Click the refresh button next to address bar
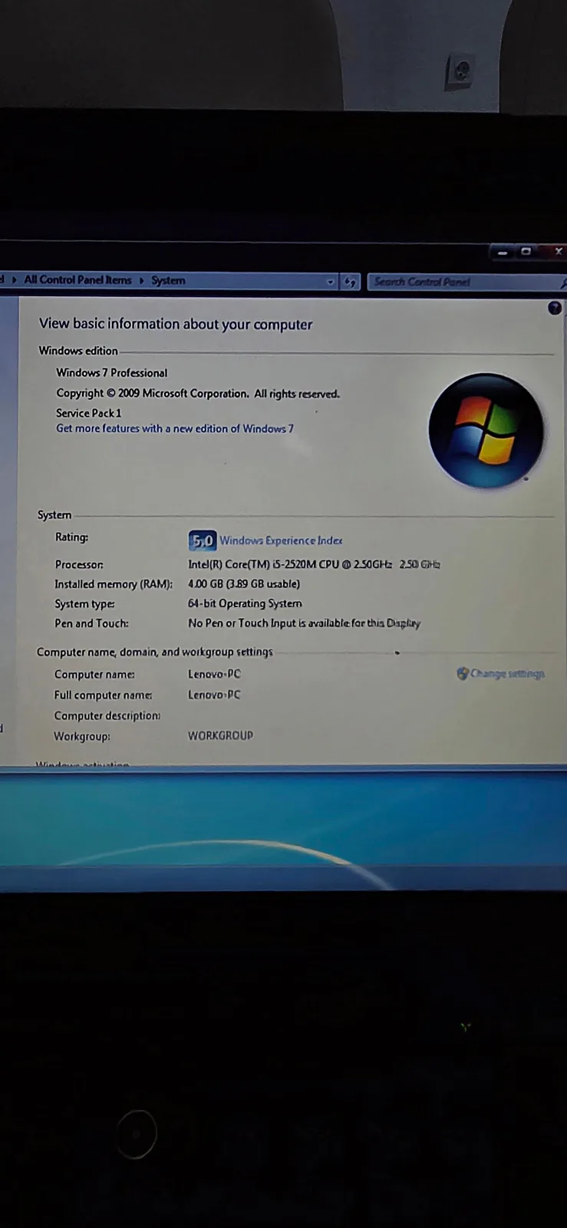Screen dimensions: 567x1228 pyautogui.click(x=350, y=282)
